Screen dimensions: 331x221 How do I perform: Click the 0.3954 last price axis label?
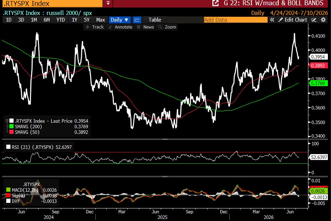(x=318, y=57)
